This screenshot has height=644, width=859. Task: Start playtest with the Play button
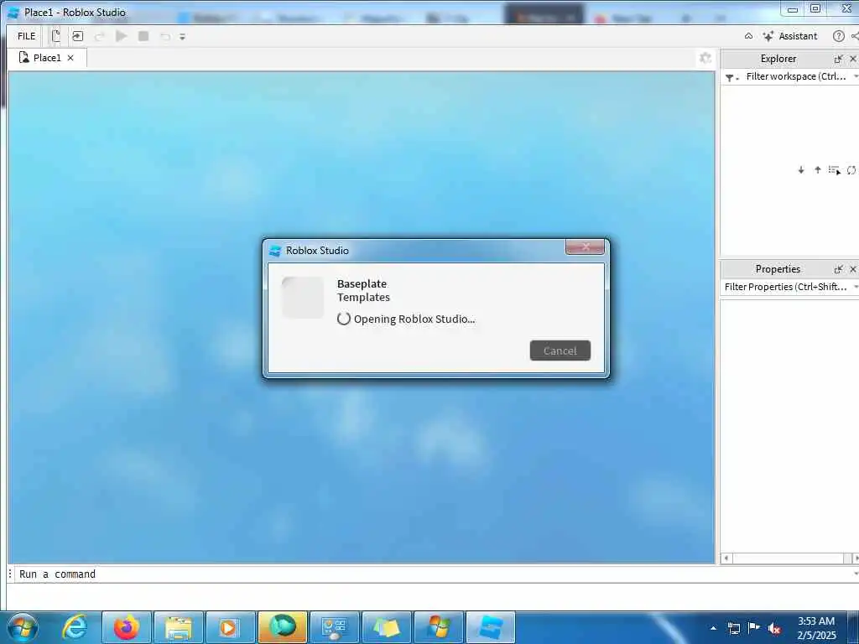point(122,36)
